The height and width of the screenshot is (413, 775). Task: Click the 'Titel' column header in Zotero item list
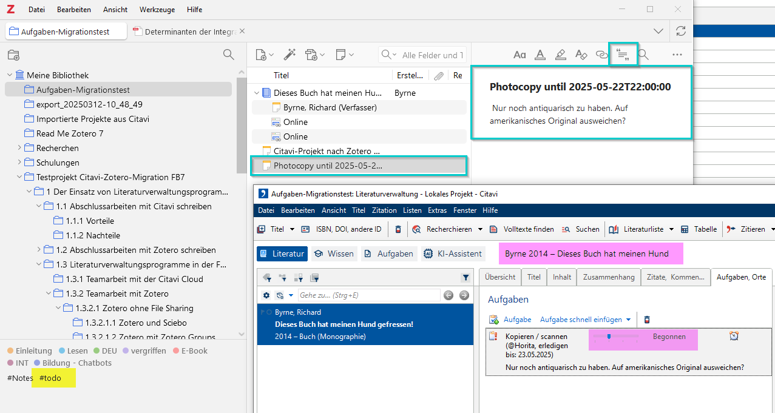282,76
